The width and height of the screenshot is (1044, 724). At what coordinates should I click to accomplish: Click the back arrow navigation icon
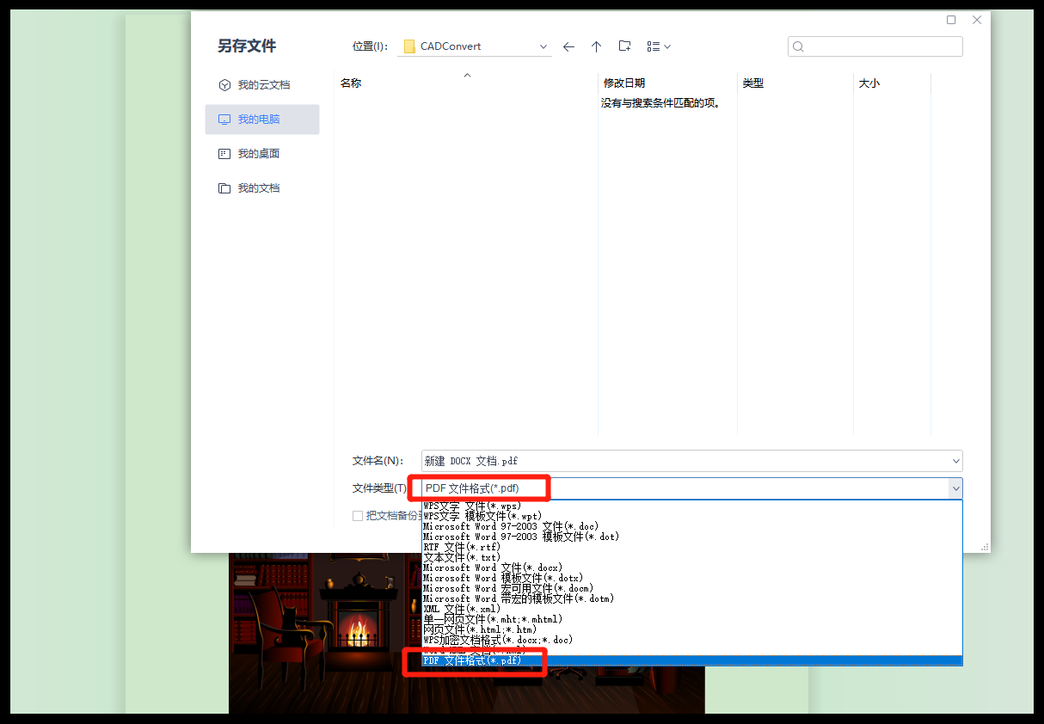pos(568,46)
